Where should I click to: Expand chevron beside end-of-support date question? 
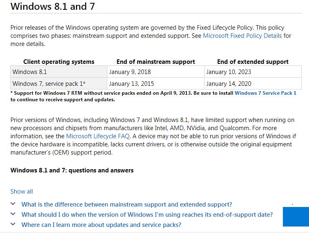coord(13,214)
